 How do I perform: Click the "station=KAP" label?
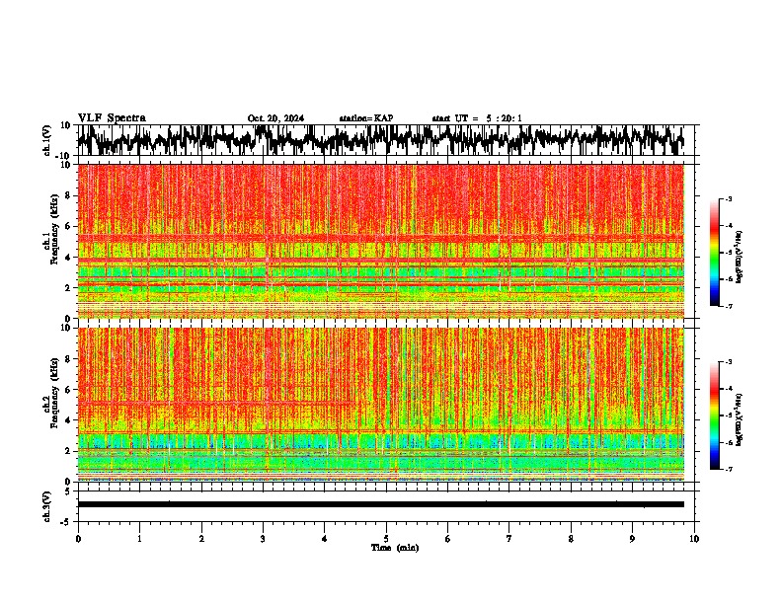point(366,118)
